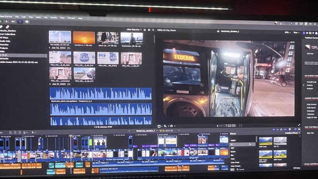Open the 50% viewer zoom dropdown
318x179 pixels.
(x=287, y=33)
